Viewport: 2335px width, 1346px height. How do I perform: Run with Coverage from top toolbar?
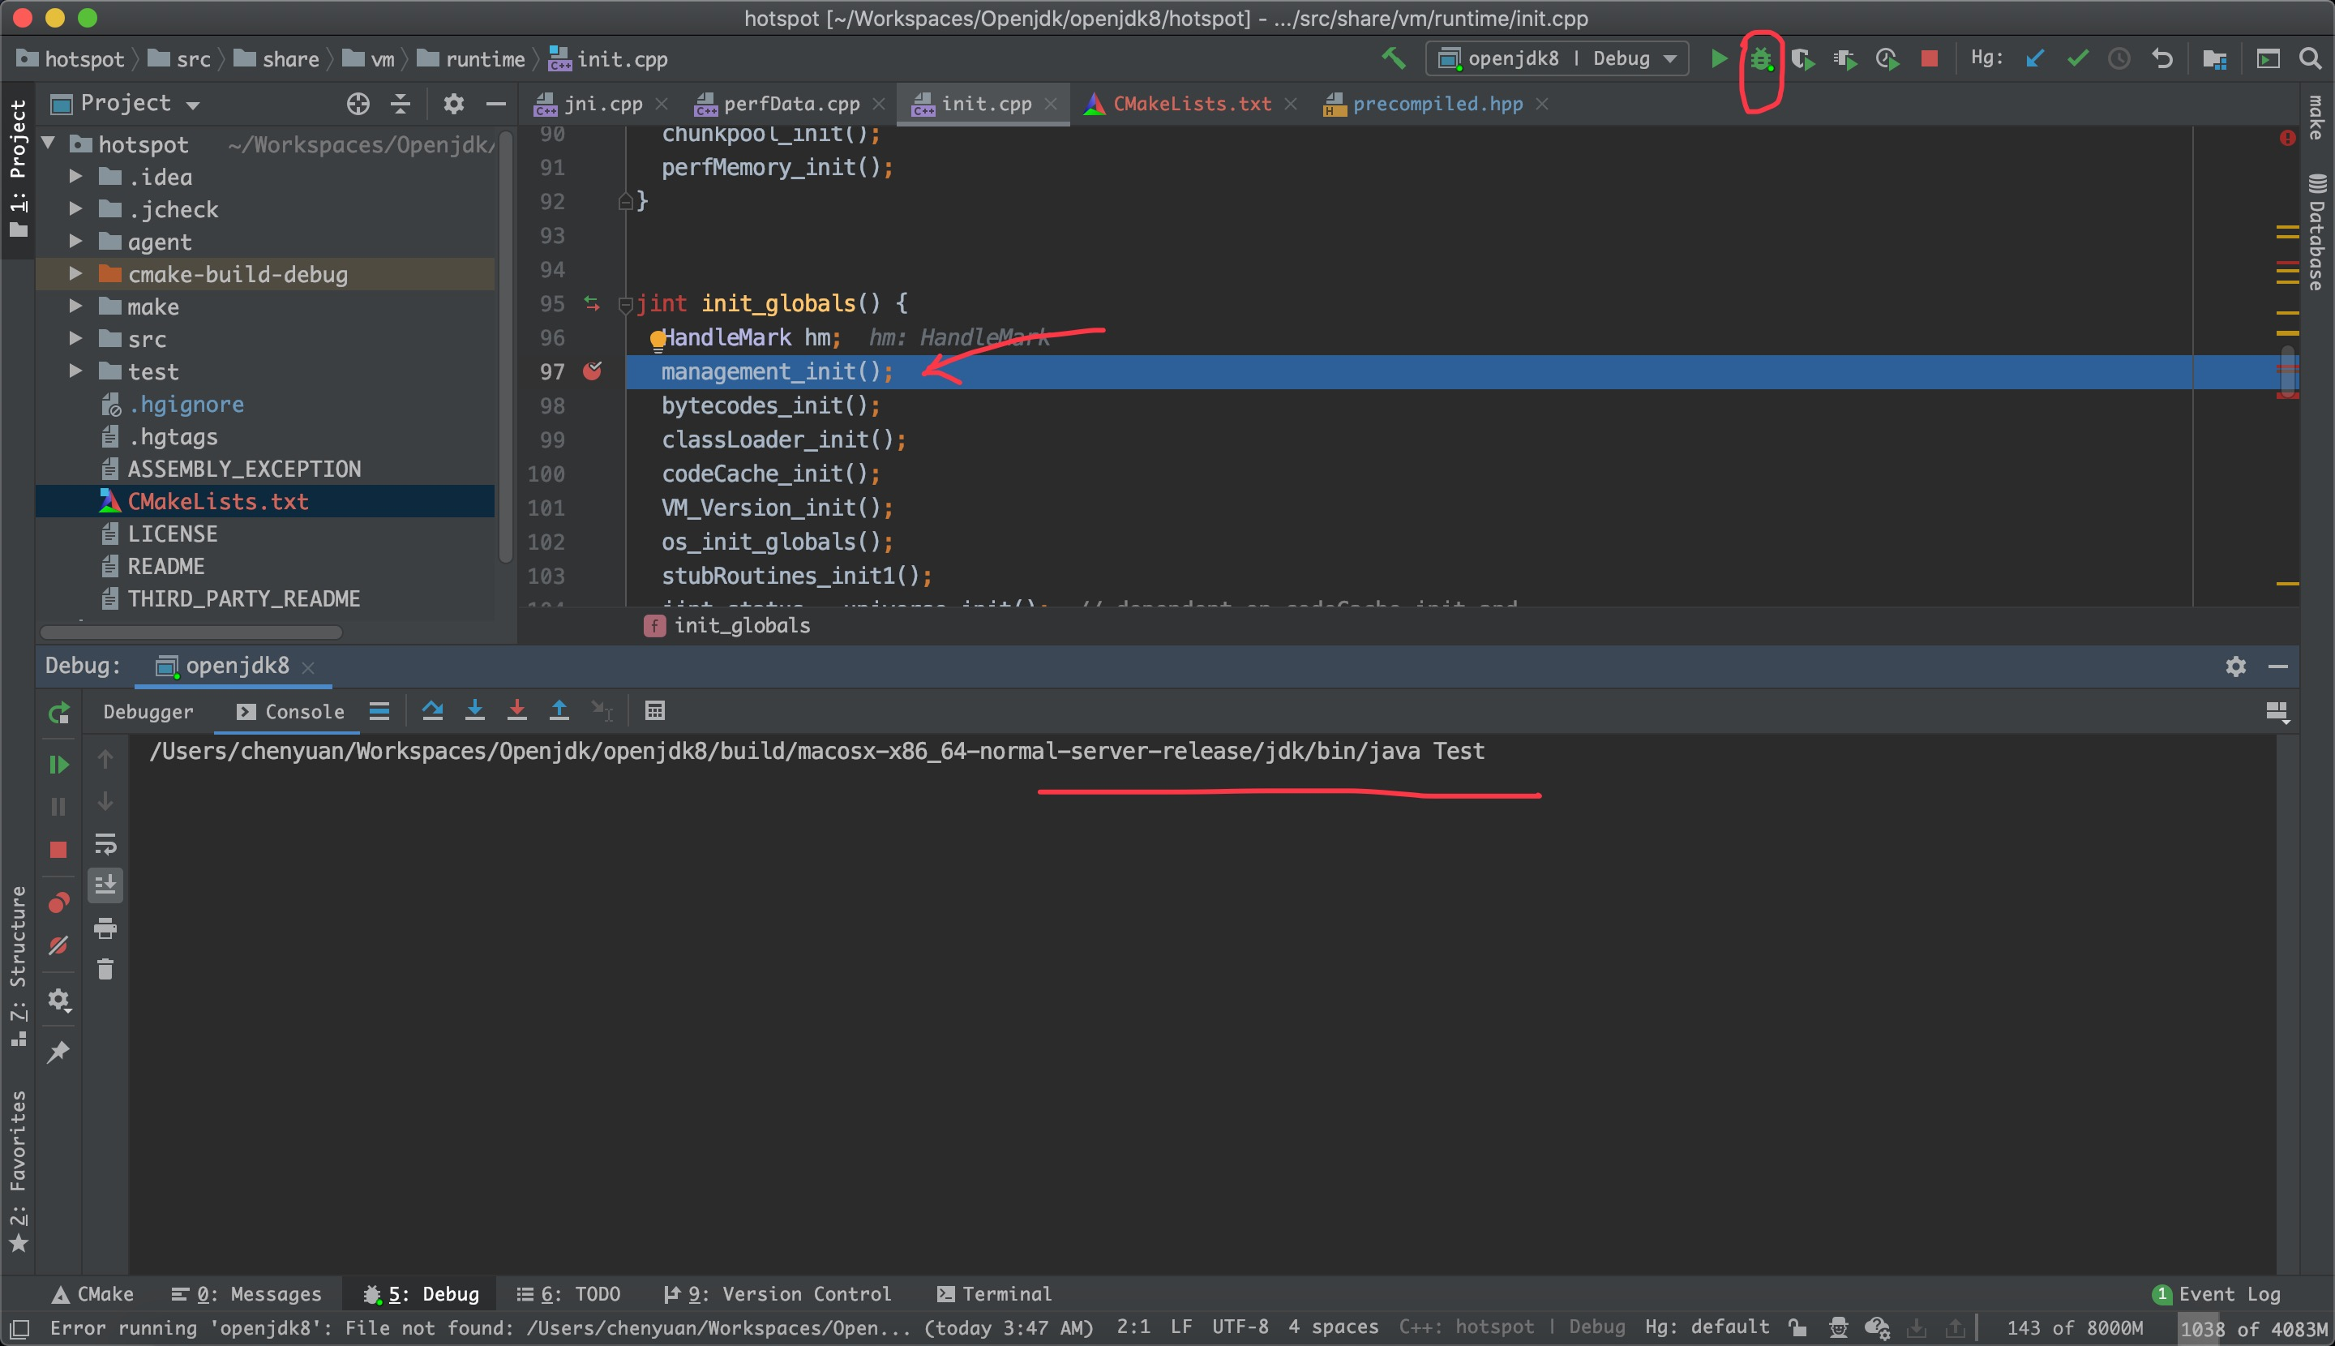(1802, 59)
